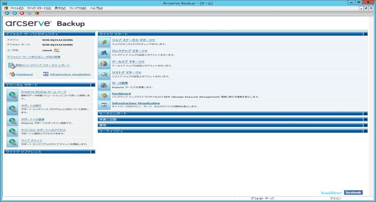Click the サポートへの登録 link icon
Screen dimensions: 376x202
(13, 121)
